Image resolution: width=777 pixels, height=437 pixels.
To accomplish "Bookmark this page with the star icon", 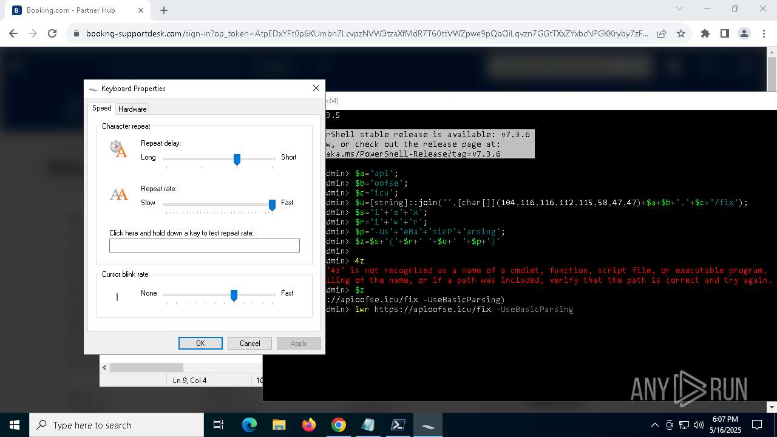I will click(x=681, y=34).
